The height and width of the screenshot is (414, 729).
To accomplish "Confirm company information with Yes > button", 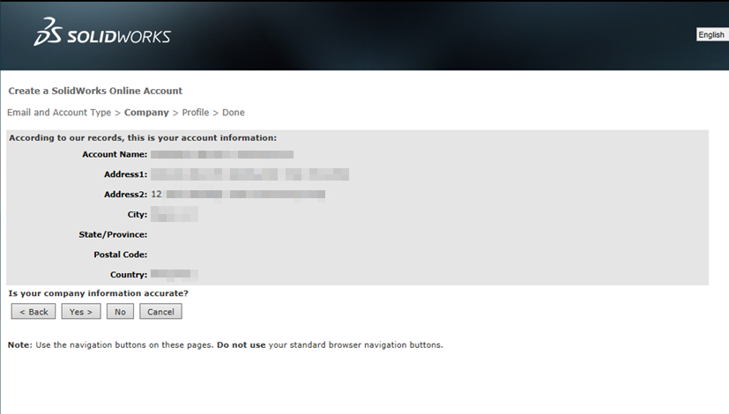I will click(81, 312).
